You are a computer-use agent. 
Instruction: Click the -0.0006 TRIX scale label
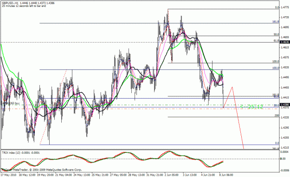point(284,171)
